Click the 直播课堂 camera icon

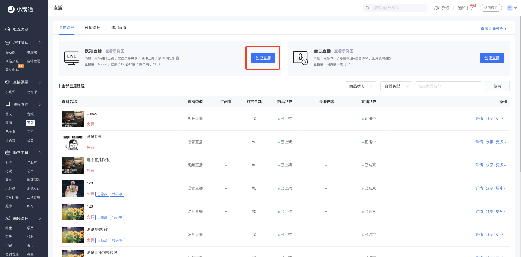[8, 82]
